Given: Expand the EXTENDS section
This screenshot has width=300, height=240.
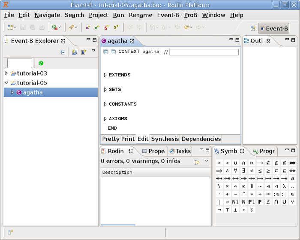Looking at the screenshot, I should [x=105, y=75].
